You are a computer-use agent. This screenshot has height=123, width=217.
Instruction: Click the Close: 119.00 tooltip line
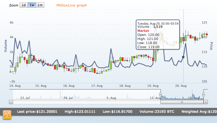coord(148,47)
